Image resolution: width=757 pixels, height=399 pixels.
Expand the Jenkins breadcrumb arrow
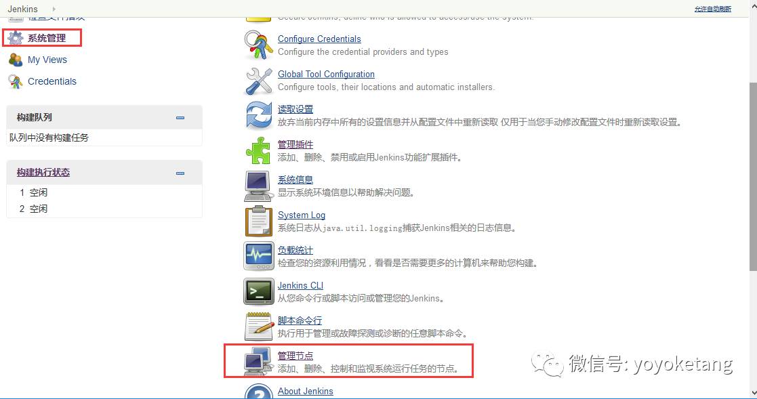coord(54,9)
